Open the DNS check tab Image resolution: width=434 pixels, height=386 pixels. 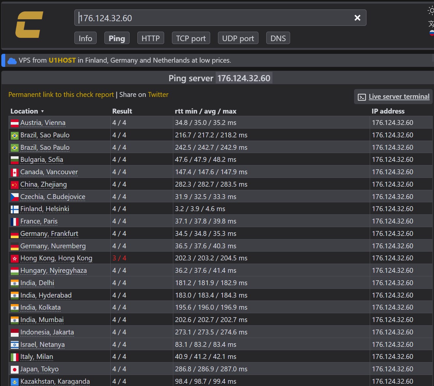(x=278, y=38)
